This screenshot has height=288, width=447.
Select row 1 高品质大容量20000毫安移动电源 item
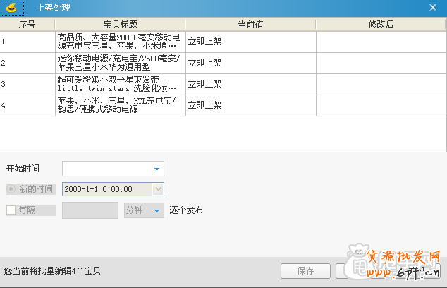(120, 42)
